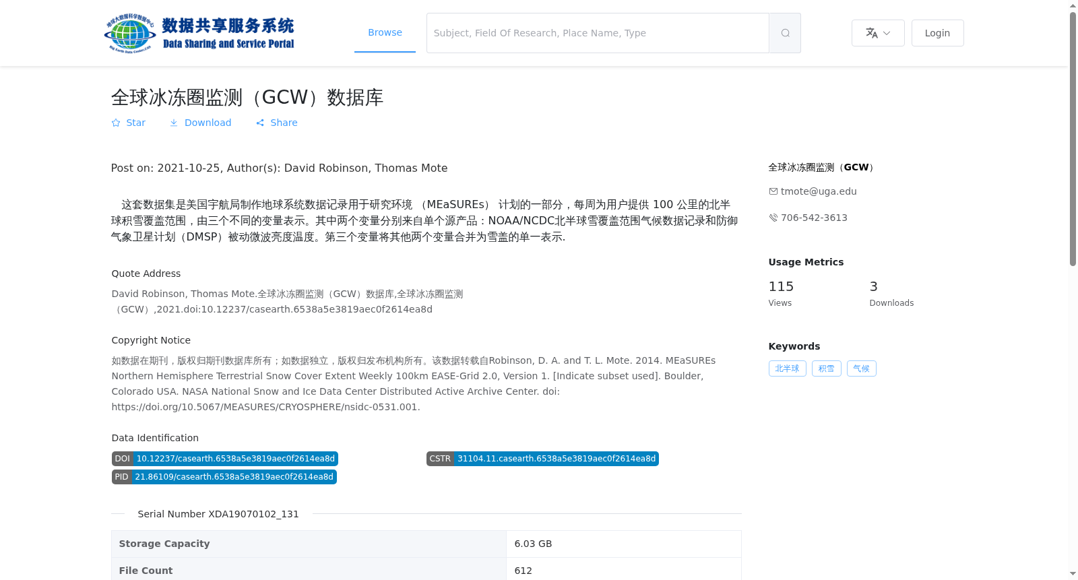Viewport: 1078px width, 580px height.
Task: Click the Download arrow icon
Action: [x=174, y=123]
